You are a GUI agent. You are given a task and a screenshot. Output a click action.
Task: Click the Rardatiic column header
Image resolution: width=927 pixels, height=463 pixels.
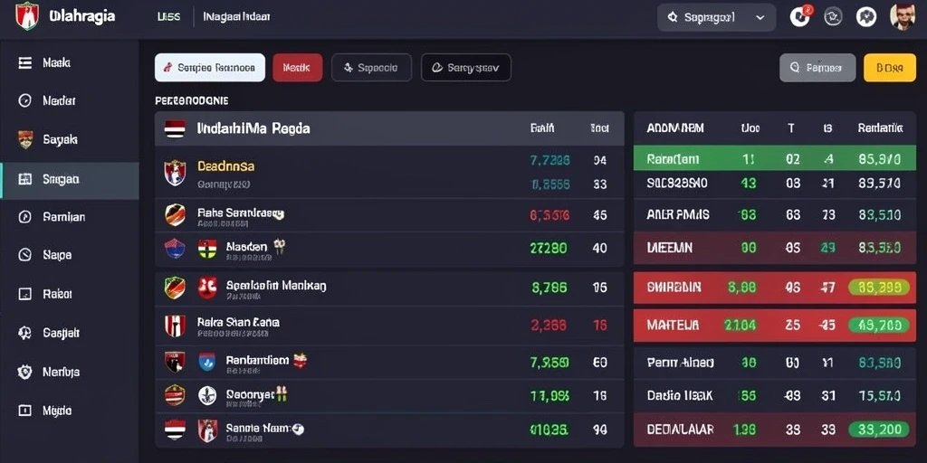(x=880, y=128)
